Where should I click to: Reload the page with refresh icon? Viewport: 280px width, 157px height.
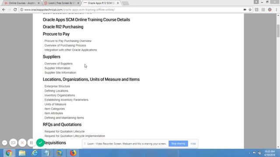tap(15, 10)
